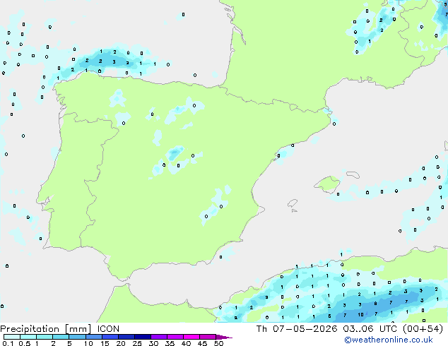Select the 2–5 mm legend color box
This screenshot has height=346, width=448.
pos(61,337)
